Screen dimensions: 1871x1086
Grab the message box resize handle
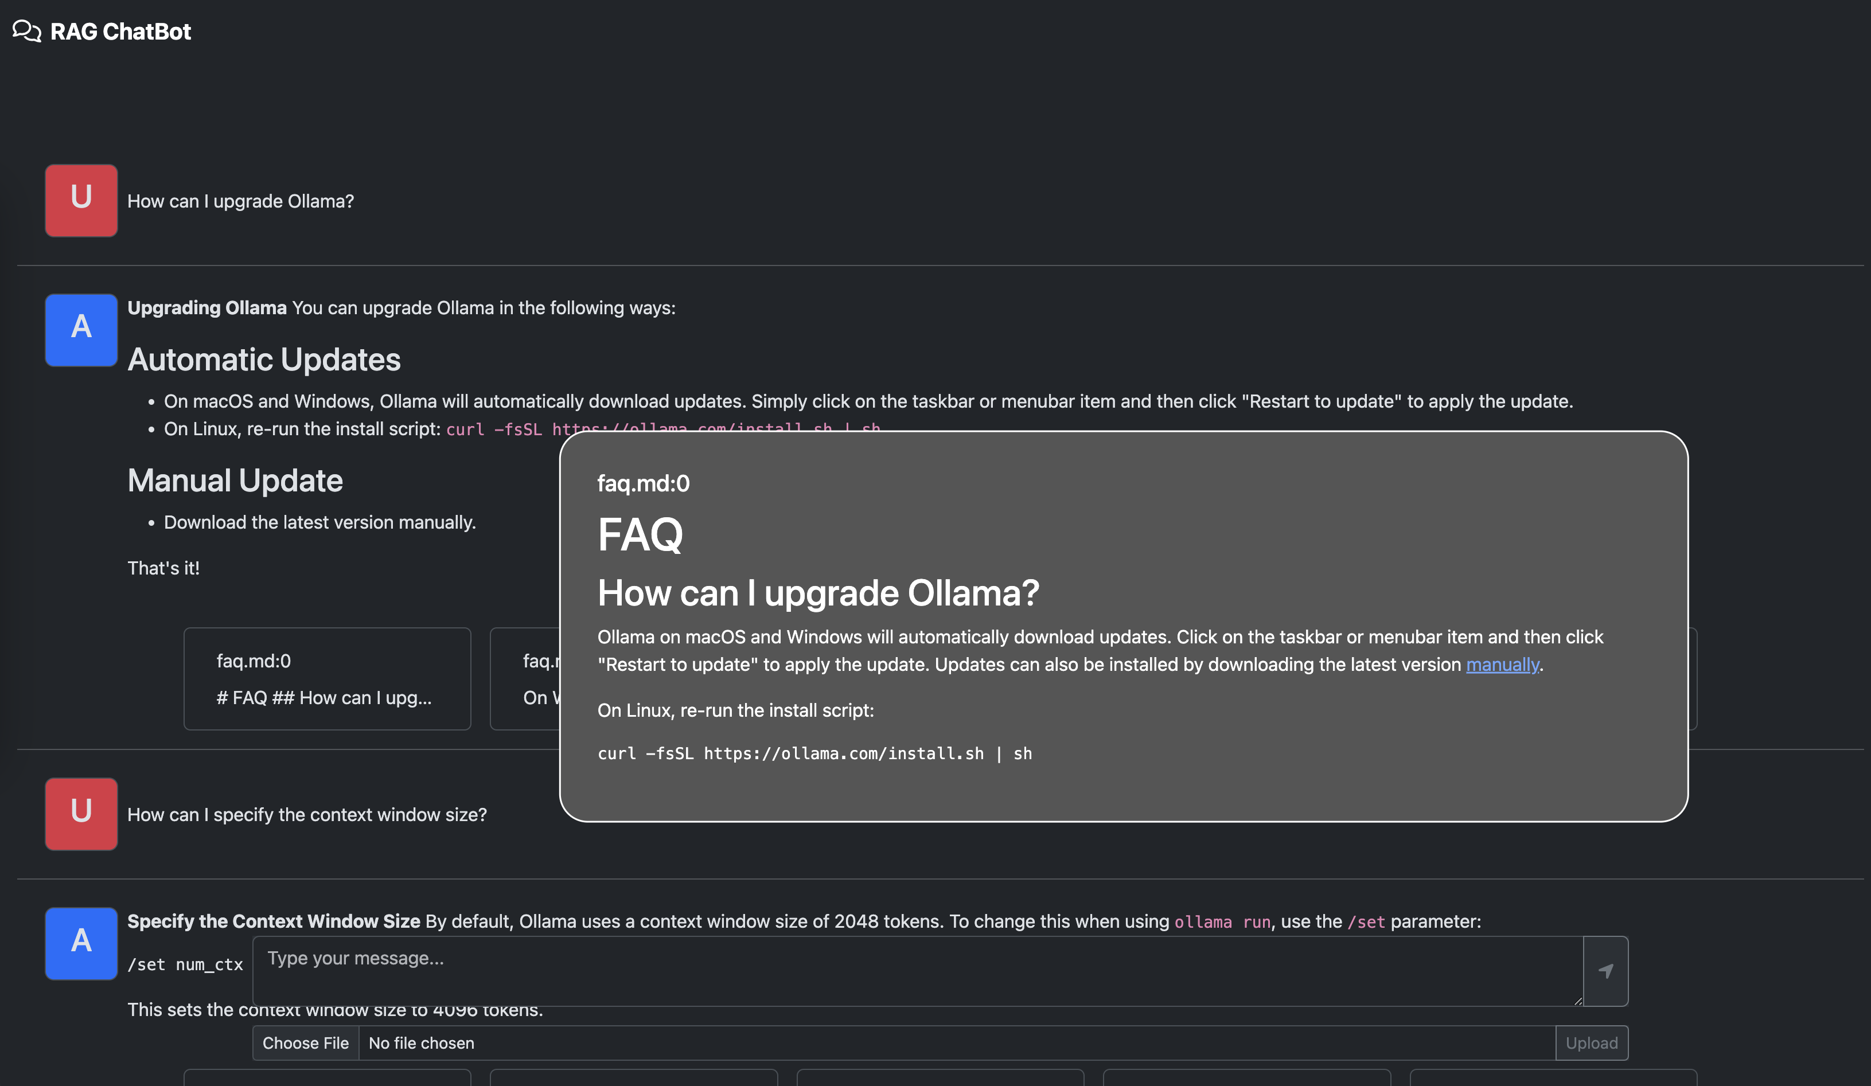[1577, 1001]
